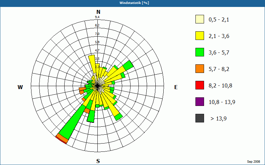Click the center point of the wind rose

[97, 86]
